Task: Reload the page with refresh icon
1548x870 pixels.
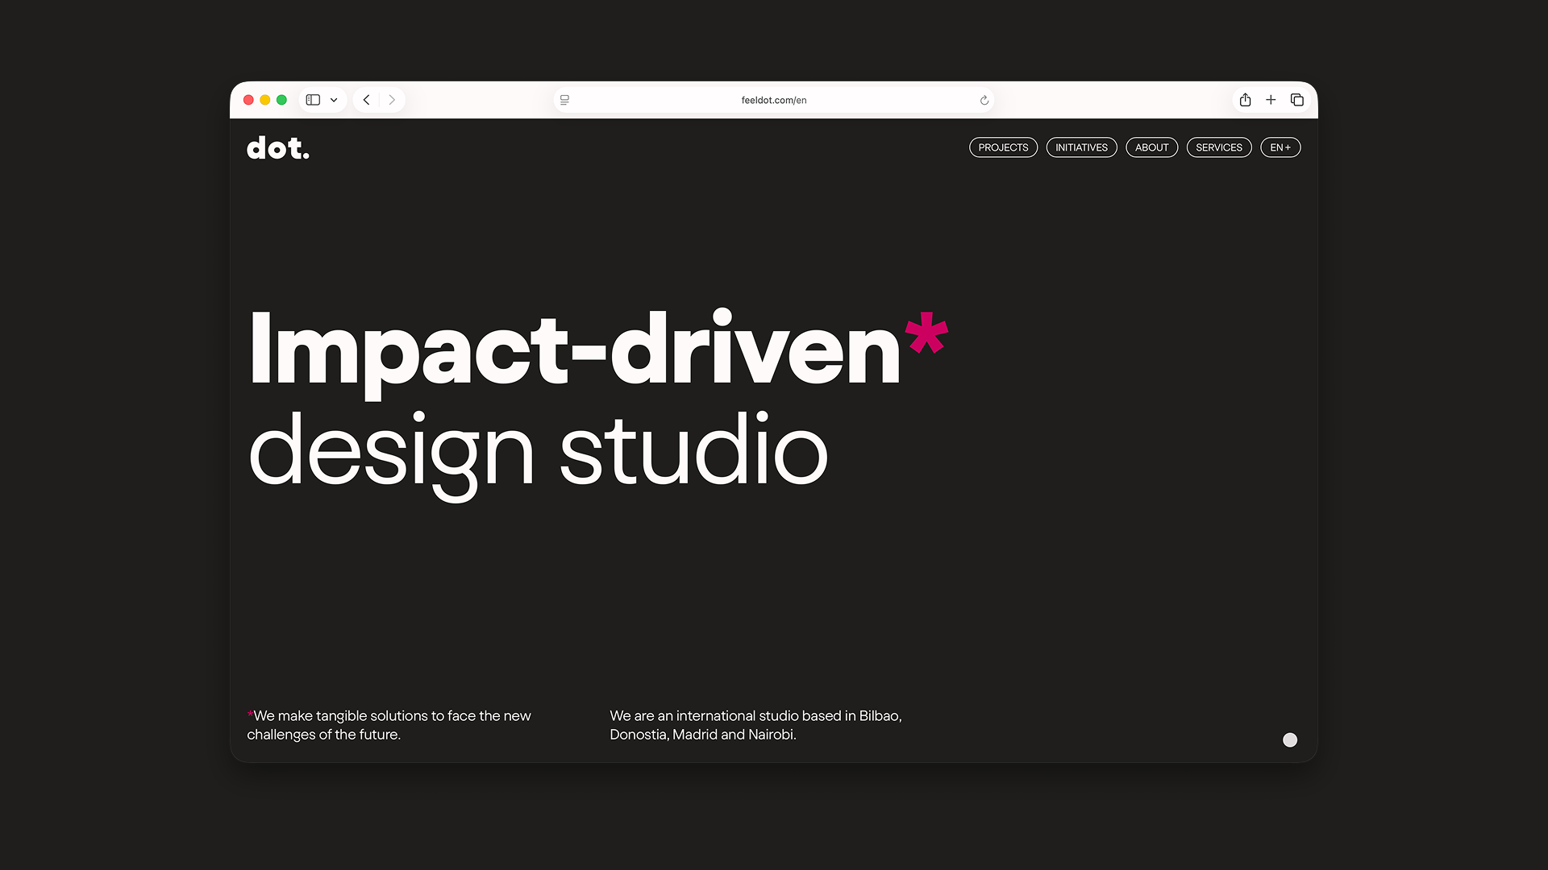Action: (x=984, y=100)
